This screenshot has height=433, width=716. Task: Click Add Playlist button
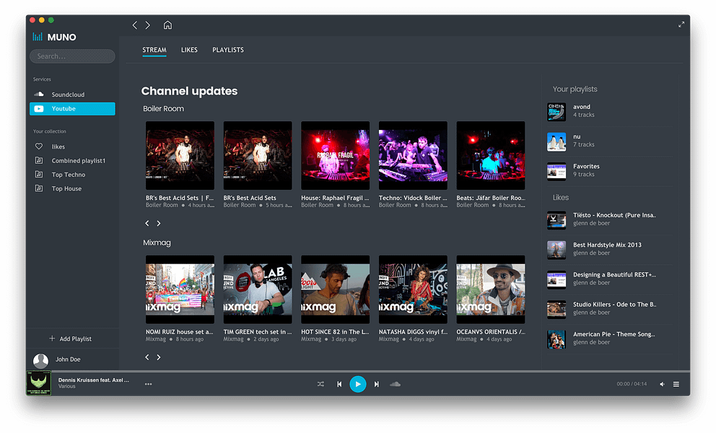click(70, 338)
